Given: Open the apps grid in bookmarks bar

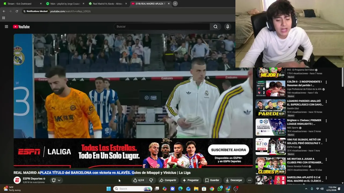Looking at the screenshot, I should pyautogui.click(x=3, y=18).
